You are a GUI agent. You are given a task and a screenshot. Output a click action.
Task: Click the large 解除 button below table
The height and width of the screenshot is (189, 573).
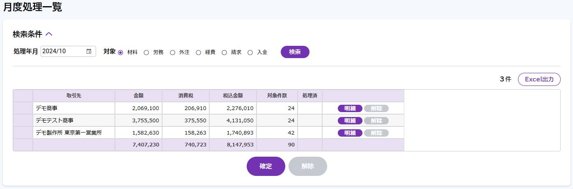coord(308,166)
